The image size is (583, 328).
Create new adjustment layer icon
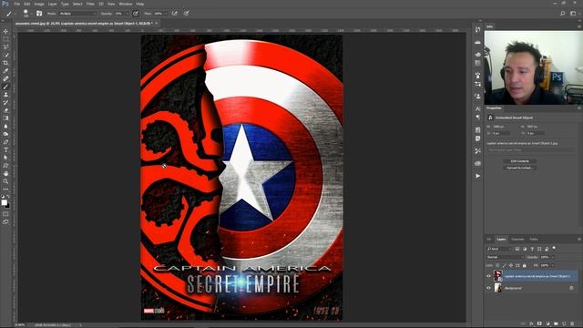547,324
